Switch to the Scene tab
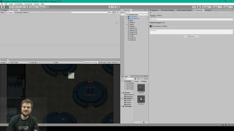This screenshot has height=131, width=234. [x=4, y=10]
